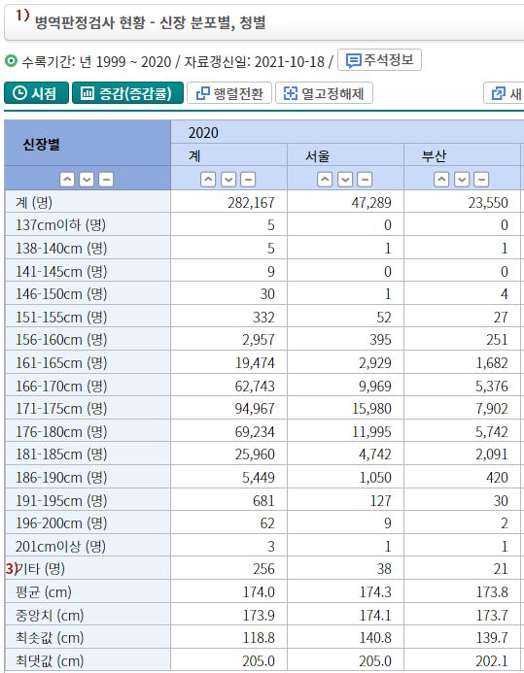
Task: Select the 최댓값 (cm) row label
Action: tap(50, 661)
